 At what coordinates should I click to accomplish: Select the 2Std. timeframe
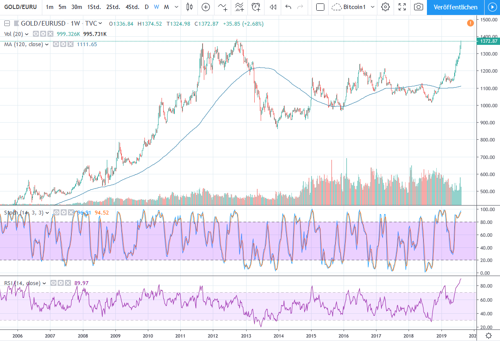(113, 7)
